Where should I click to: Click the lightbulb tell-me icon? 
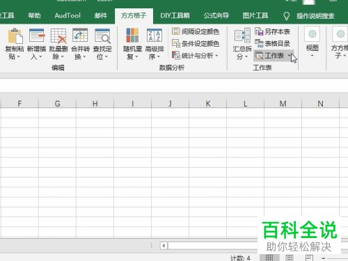coord(287,16)
